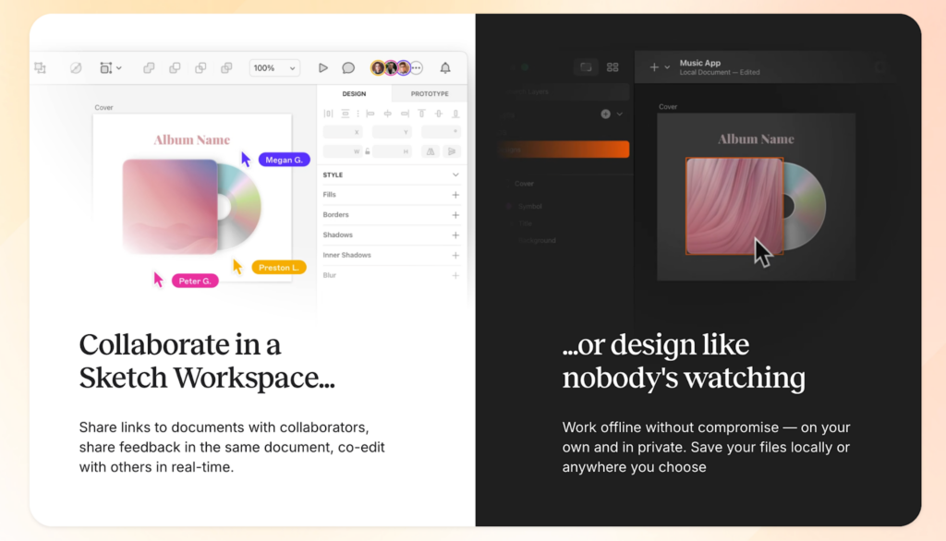The height and width of the screenshot is (541, 946).
Task: Toggle the width-height aspect ratio lock
Action: [x=368, y=151]
